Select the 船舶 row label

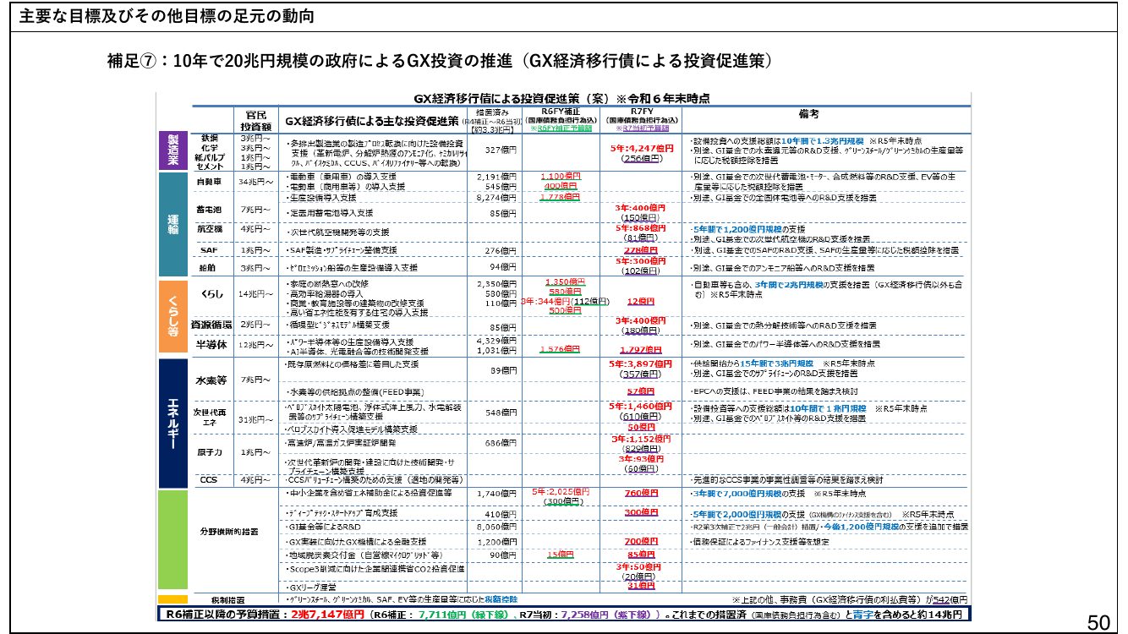[208, 268]
